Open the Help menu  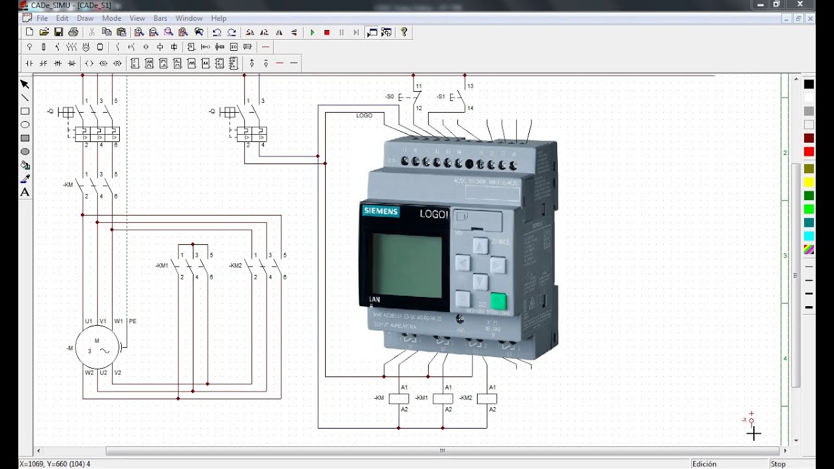click(219, 18)
